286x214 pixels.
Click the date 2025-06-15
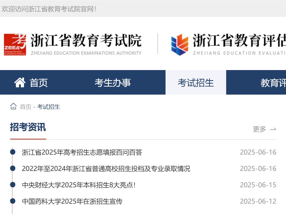coord(258,185)
